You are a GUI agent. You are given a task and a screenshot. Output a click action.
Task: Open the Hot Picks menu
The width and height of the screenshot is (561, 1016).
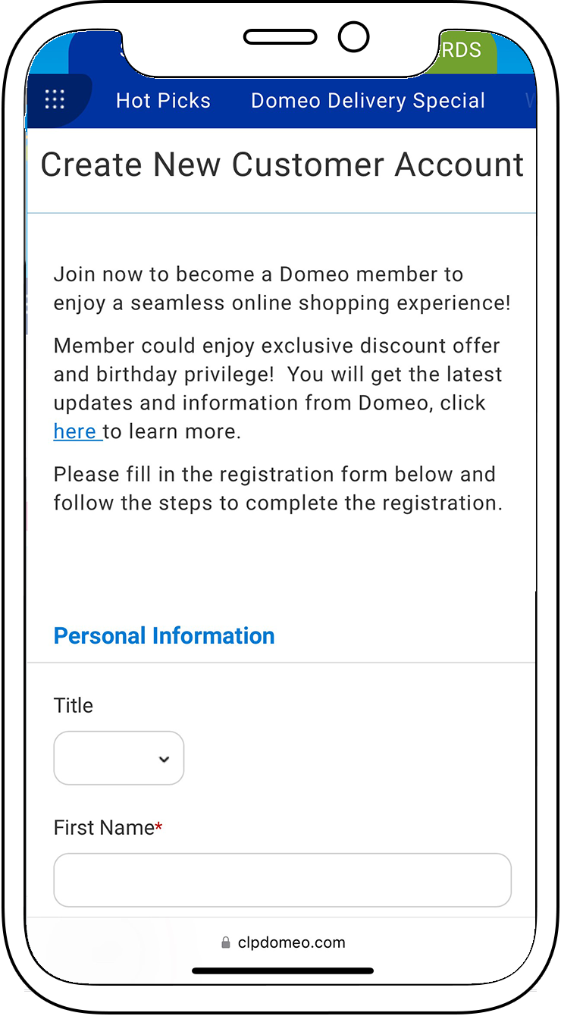[x=163, y=101]
